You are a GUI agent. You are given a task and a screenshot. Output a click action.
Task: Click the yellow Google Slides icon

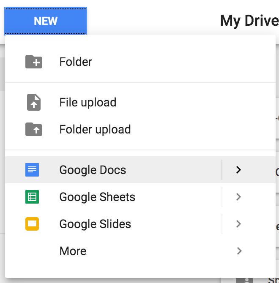[x=32, y=224]
